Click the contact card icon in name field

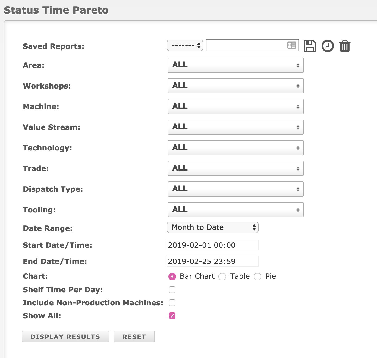click(292, 45)
